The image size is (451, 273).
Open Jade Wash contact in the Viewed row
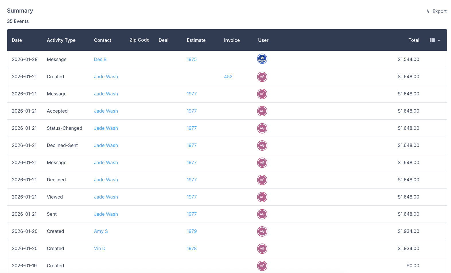[106, 197]
